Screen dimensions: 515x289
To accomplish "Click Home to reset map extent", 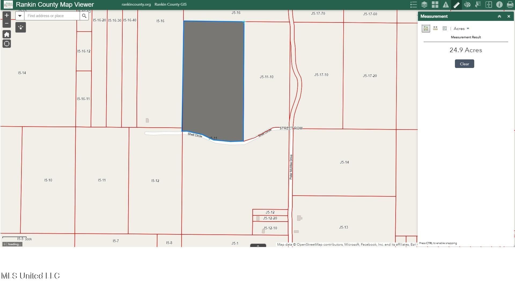I will pos(6,34).
